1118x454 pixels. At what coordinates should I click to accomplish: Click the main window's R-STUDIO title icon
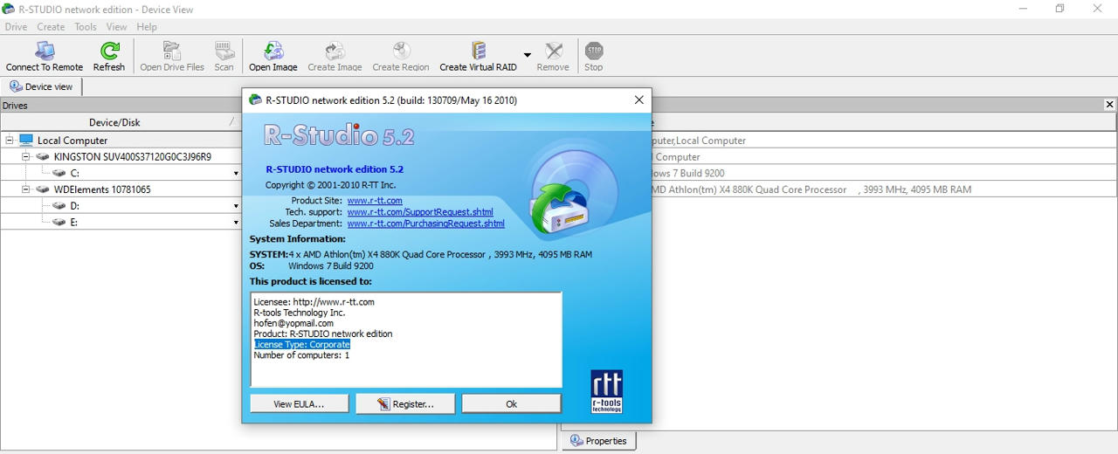(x=9, y=9)
